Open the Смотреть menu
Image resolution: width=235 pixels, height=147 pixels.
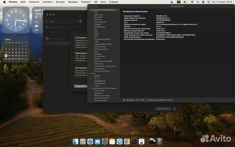(x=48, y=2)
